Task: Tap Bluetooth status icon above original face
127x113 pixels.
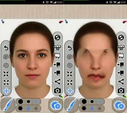Action: point(43,2)
